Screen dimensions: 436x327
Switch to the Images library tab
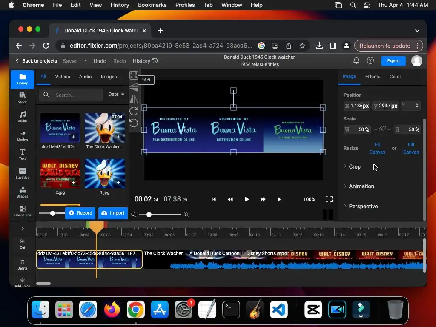coord(109,77)
